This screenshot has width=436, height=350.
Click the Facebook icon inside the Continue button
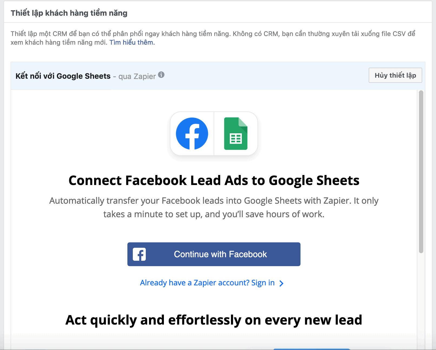pyautogui.click(x=139, y=254)
